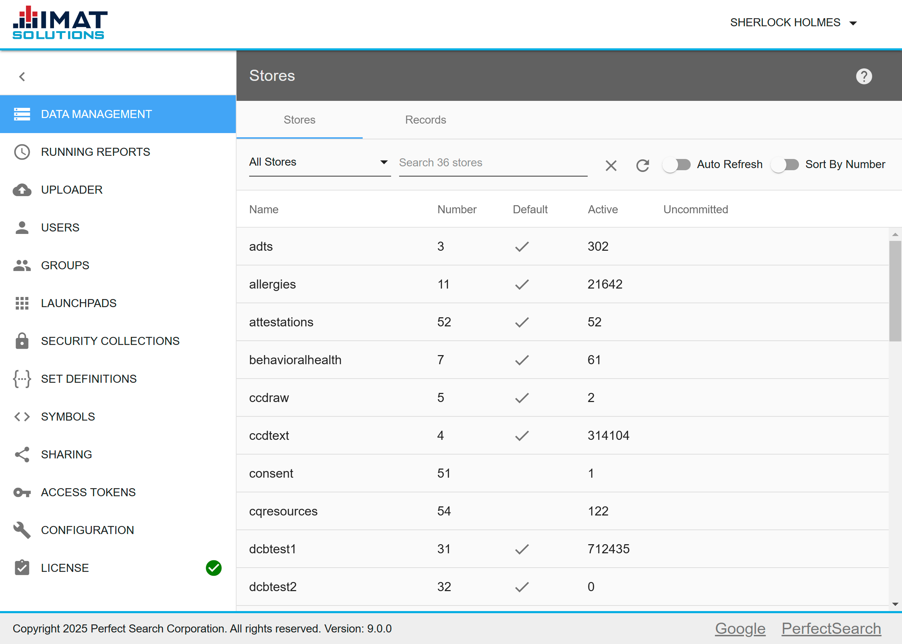Image resolution: width=902 pixels, height=644 pixels.
Task: Collapse the left navigation sidebar
Action: point(22,76)
